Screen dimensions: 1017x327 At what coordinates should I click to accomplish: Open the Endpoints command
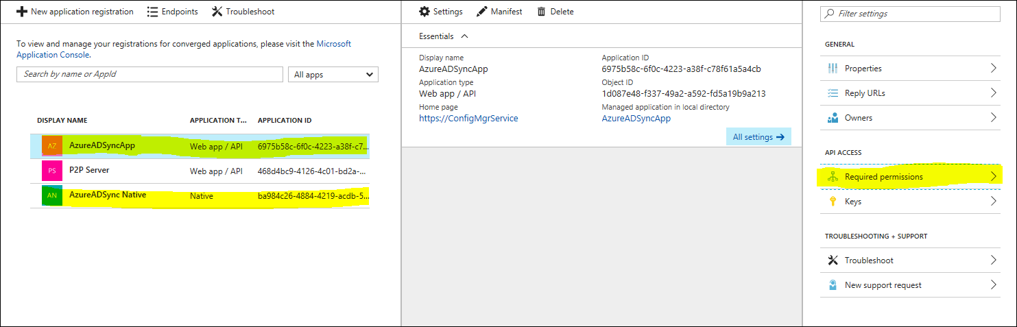tap(172, 12)
